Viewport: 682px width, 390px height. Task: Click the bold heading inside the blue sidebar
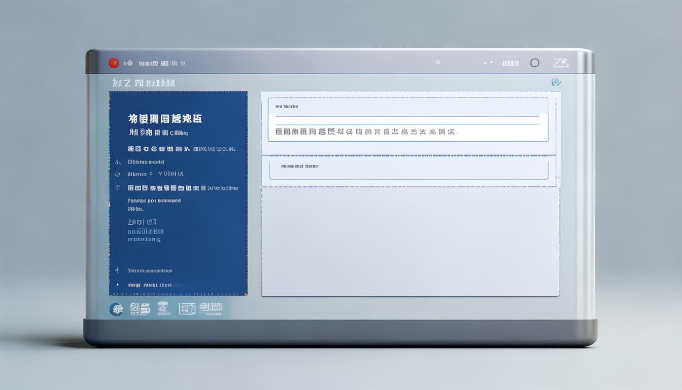165,118
